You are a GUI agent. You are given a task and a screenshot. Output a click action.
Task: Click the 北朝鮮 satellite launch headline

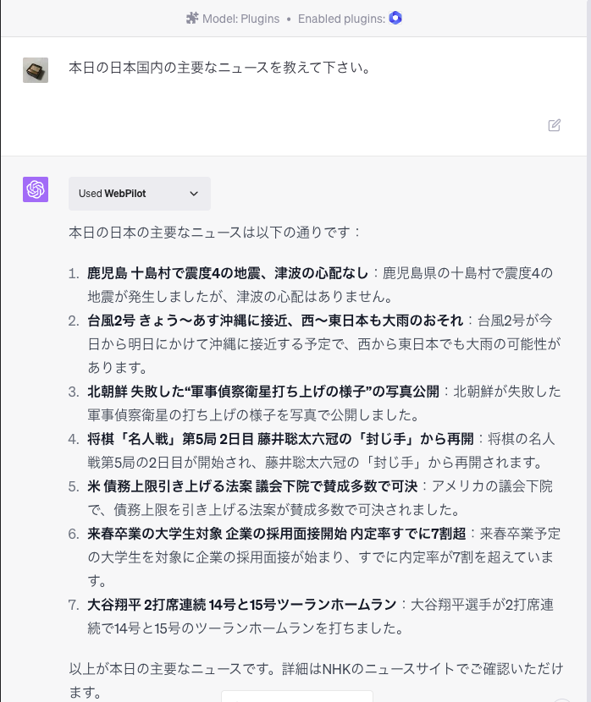[x=263, y=392]
